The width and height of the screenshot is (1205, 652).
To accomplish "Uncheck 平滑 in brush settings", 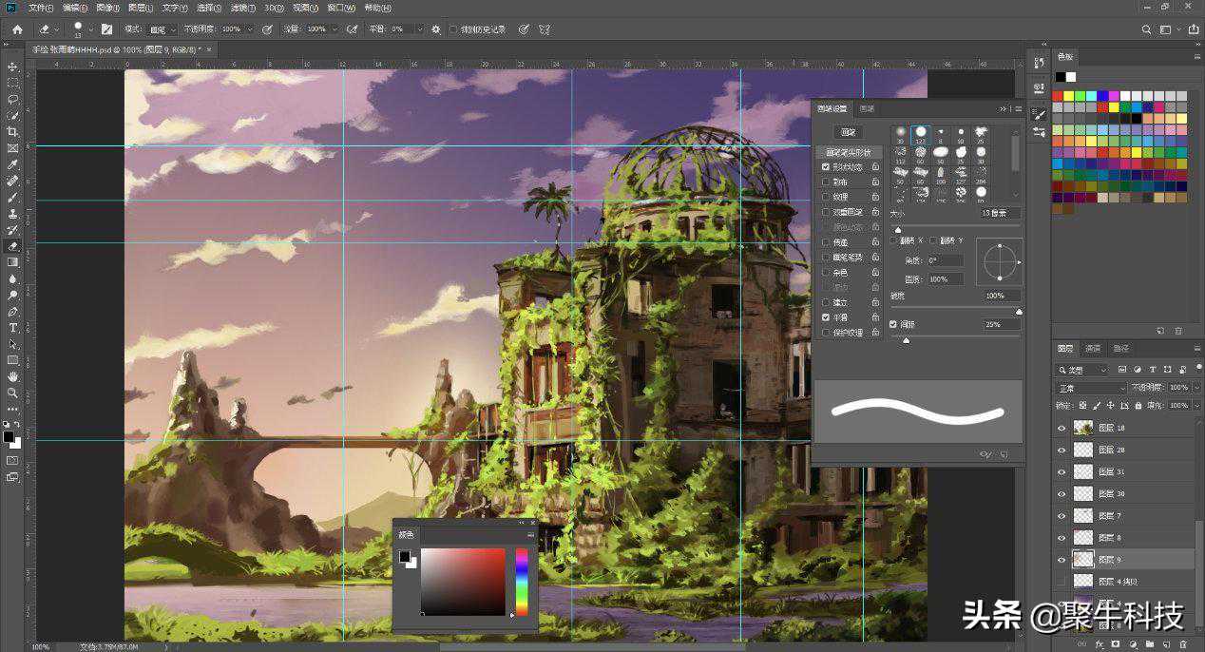I will tap(826, 317).
